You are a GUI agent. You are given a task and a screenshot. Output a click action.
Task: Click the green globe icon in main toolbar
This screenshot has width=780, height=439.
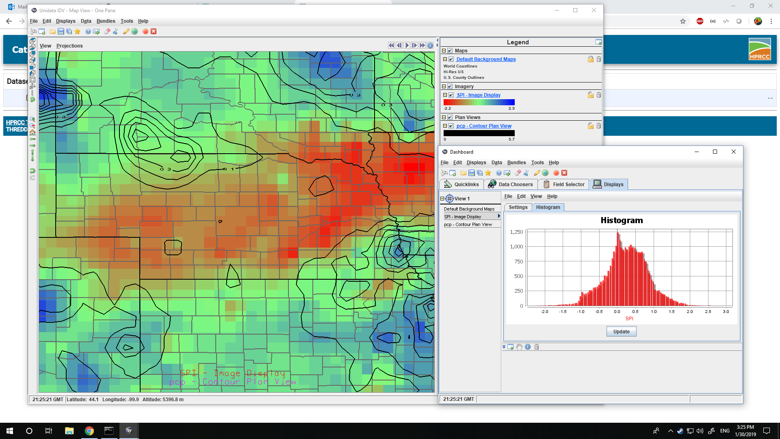tap(135, 32)
